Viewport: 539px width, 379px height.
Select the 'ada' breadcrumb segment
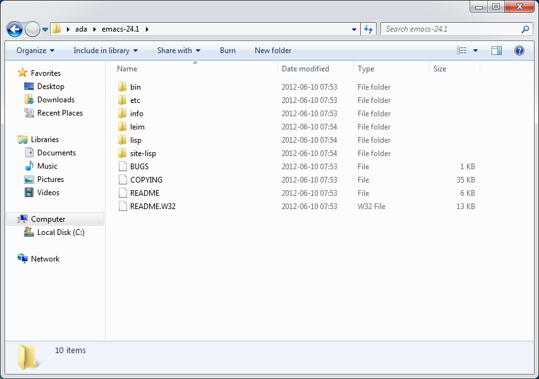pyautogui.click(x=81, y=29)
